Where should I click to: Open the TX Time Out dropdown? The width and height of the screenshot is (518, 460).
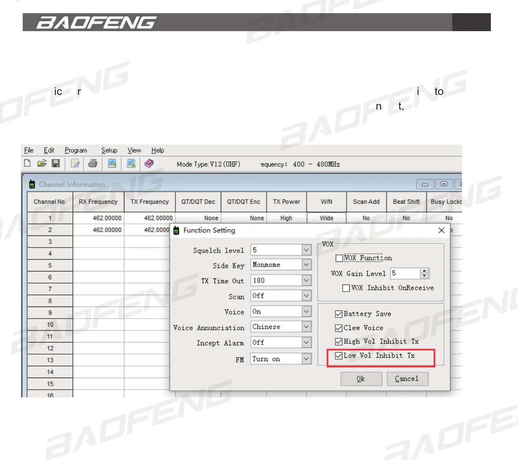pyautogui.click(x=306, y=281)
